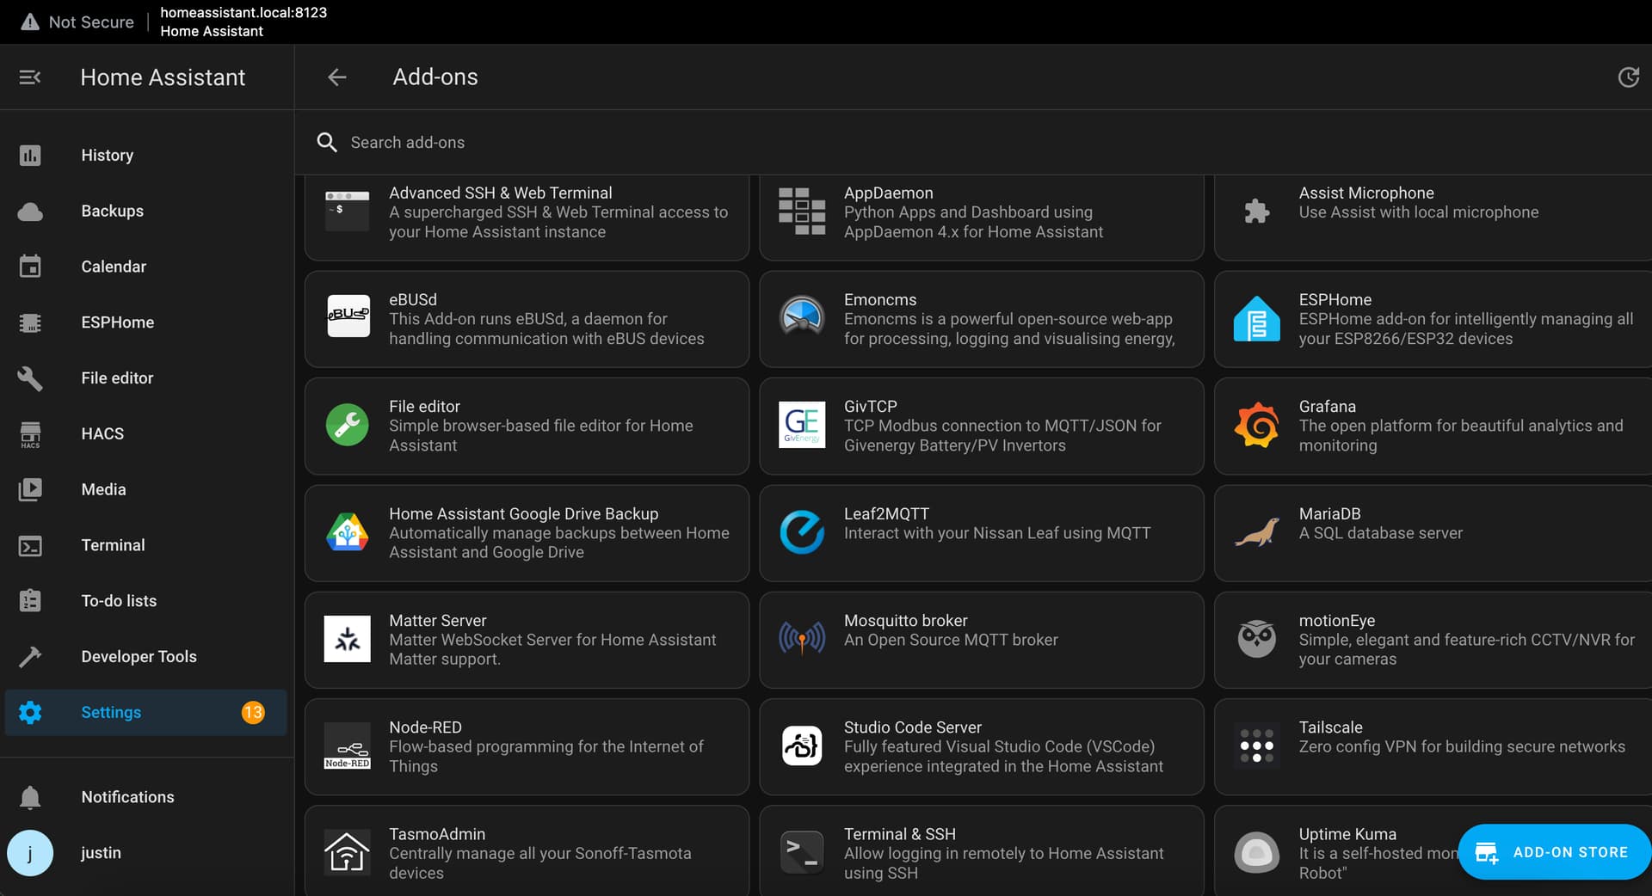This screenshot has width=1652, height=896.
Task: Click the File editor wrench icon in sidebar
Action: (x=30, y=378)
